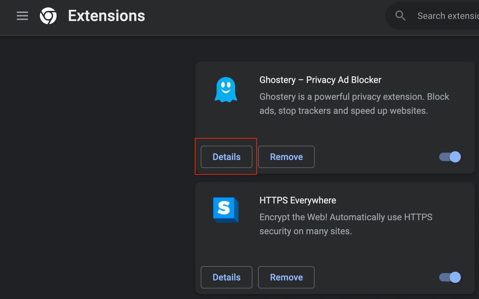Click the dark left sidebar area
Screen dimensions: 479x299
click(94, 168)
